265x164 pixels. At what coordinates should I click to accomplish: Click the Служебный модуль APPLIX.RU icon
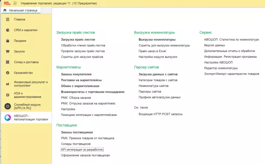(x=8, y=106)
